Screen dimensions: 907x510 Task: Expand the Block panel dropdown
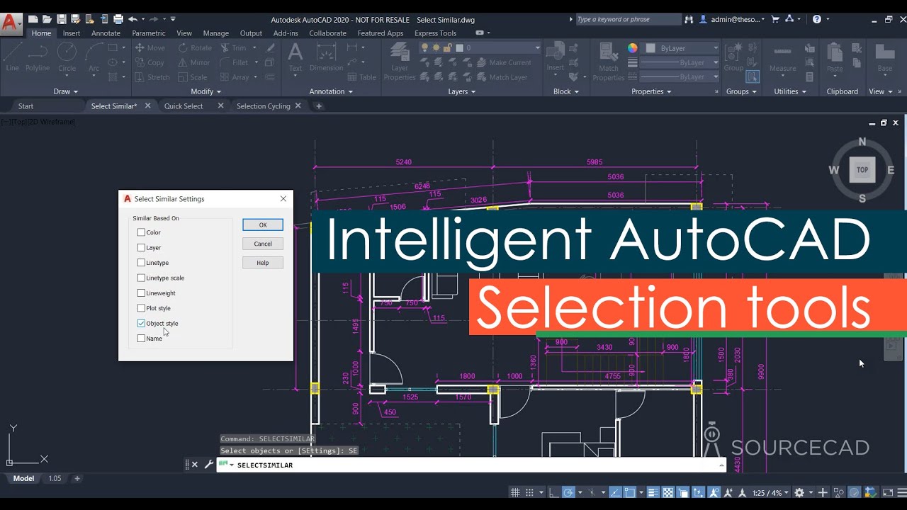[566, 91]
